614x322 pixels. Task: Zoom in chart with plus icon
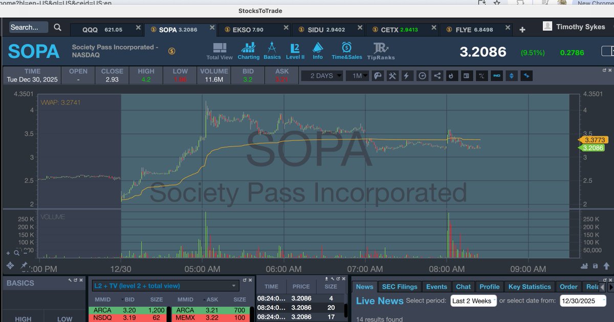click(x=8, y=252)
